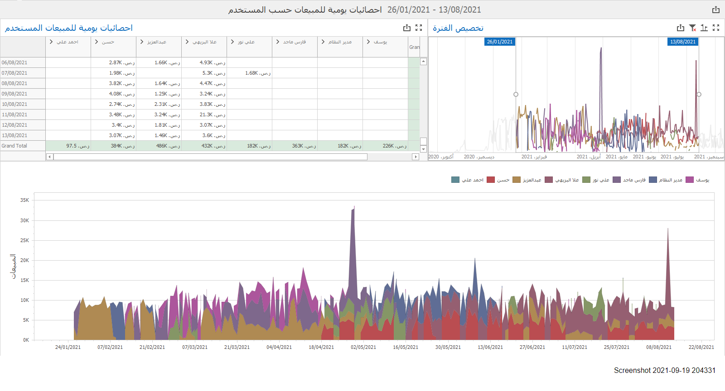
Task: Maximize the daily sales pivot grid panel
Action: [419, 28]
